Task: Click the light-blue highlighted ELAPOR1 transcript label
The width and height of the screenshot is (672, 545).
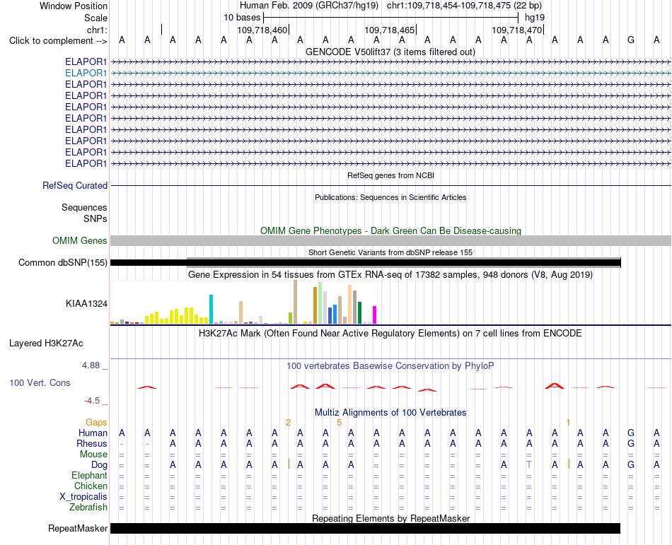Action: 86,74
